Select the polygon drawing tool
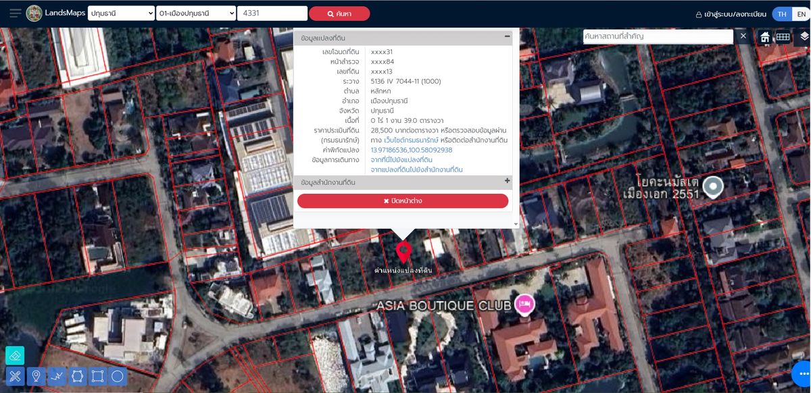Image resolution: width=811 pixels, height=393 pixels. point(77,376)
